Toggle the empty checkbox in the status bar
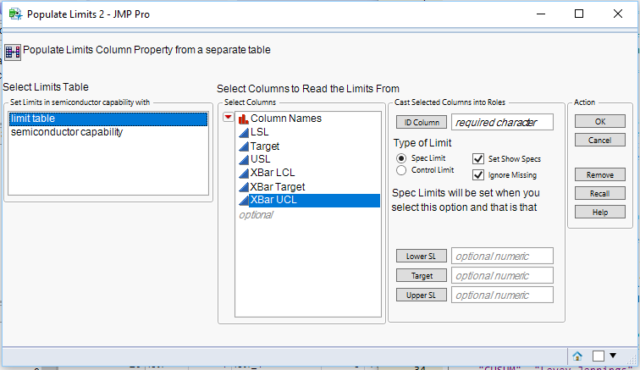 point(599,356)
